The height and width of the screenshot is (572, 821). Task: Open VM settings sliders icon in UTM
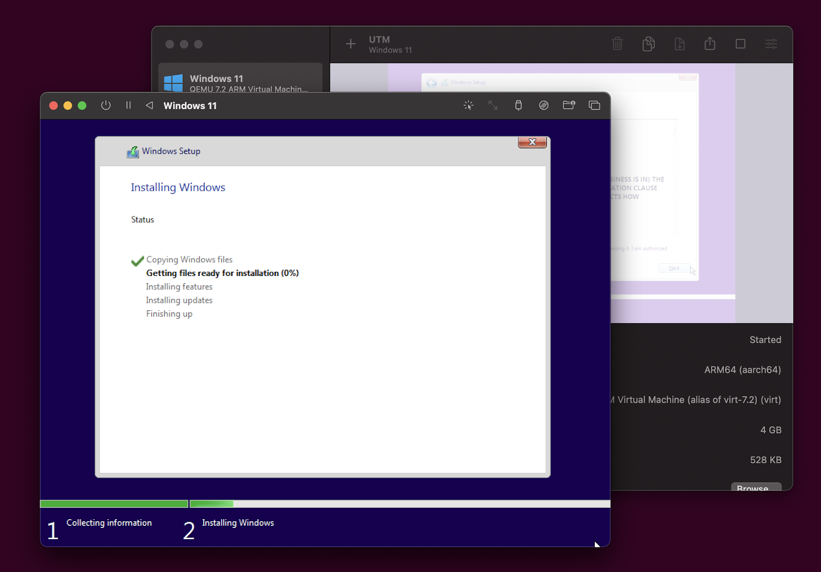point(771,44)
